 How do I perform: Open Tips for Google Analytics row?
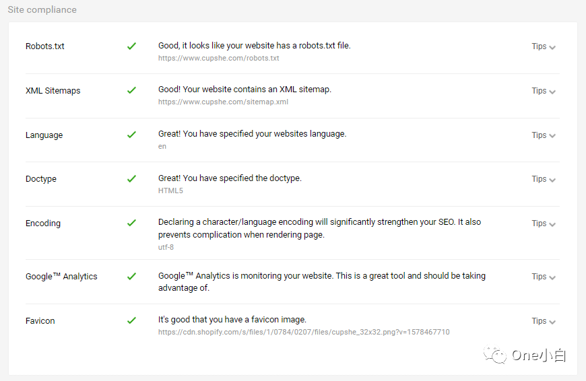coord(543,277)
